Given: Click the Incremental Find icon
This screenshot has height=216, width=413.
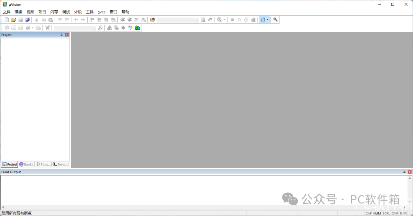Looking at the screenshot, I should pyautogui.click(x=210, y=20).
